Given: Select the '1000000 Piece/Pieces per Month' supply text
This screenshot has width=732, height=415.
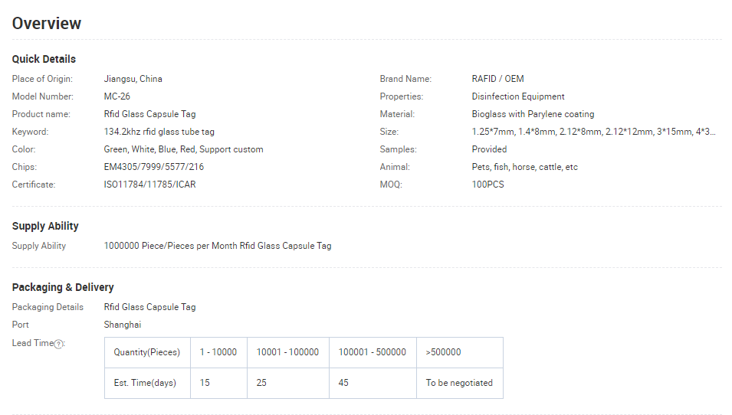Looking at the screenshot, I should (170, 246).
